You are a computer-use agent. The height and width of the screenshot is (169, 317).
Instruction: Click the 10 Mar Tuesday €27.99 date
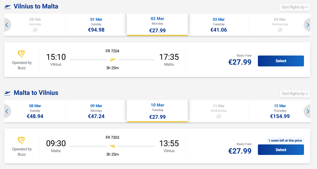tap(157, 111)
